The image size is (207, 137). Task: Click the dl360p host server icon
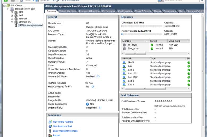point(16,25)
